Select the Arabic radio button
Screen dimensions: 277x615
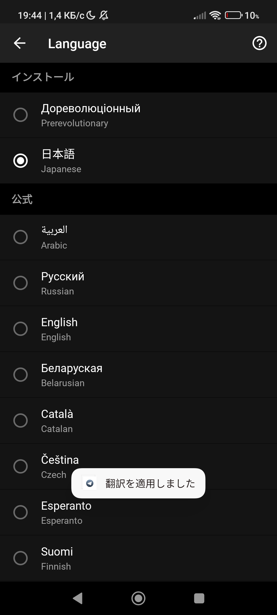pos(21,237)
